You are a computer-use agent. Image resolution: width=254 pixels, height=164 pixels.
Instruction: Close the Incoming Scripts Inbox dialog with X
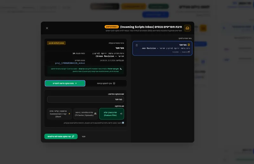point(47,28)
